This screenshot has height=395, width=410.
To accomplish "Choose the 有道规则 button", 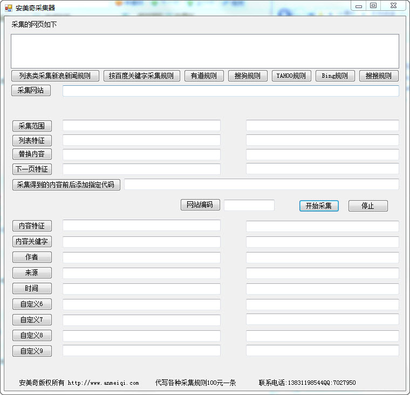I will pyautogui.click(x=204, y=76).
